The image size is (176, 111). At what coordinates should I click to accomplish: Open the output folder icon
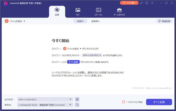click(77, 105)
